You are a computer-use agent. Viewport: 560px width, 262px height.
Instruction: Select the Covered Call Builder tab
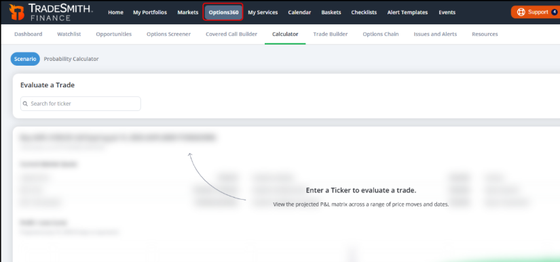coord(231,34)
